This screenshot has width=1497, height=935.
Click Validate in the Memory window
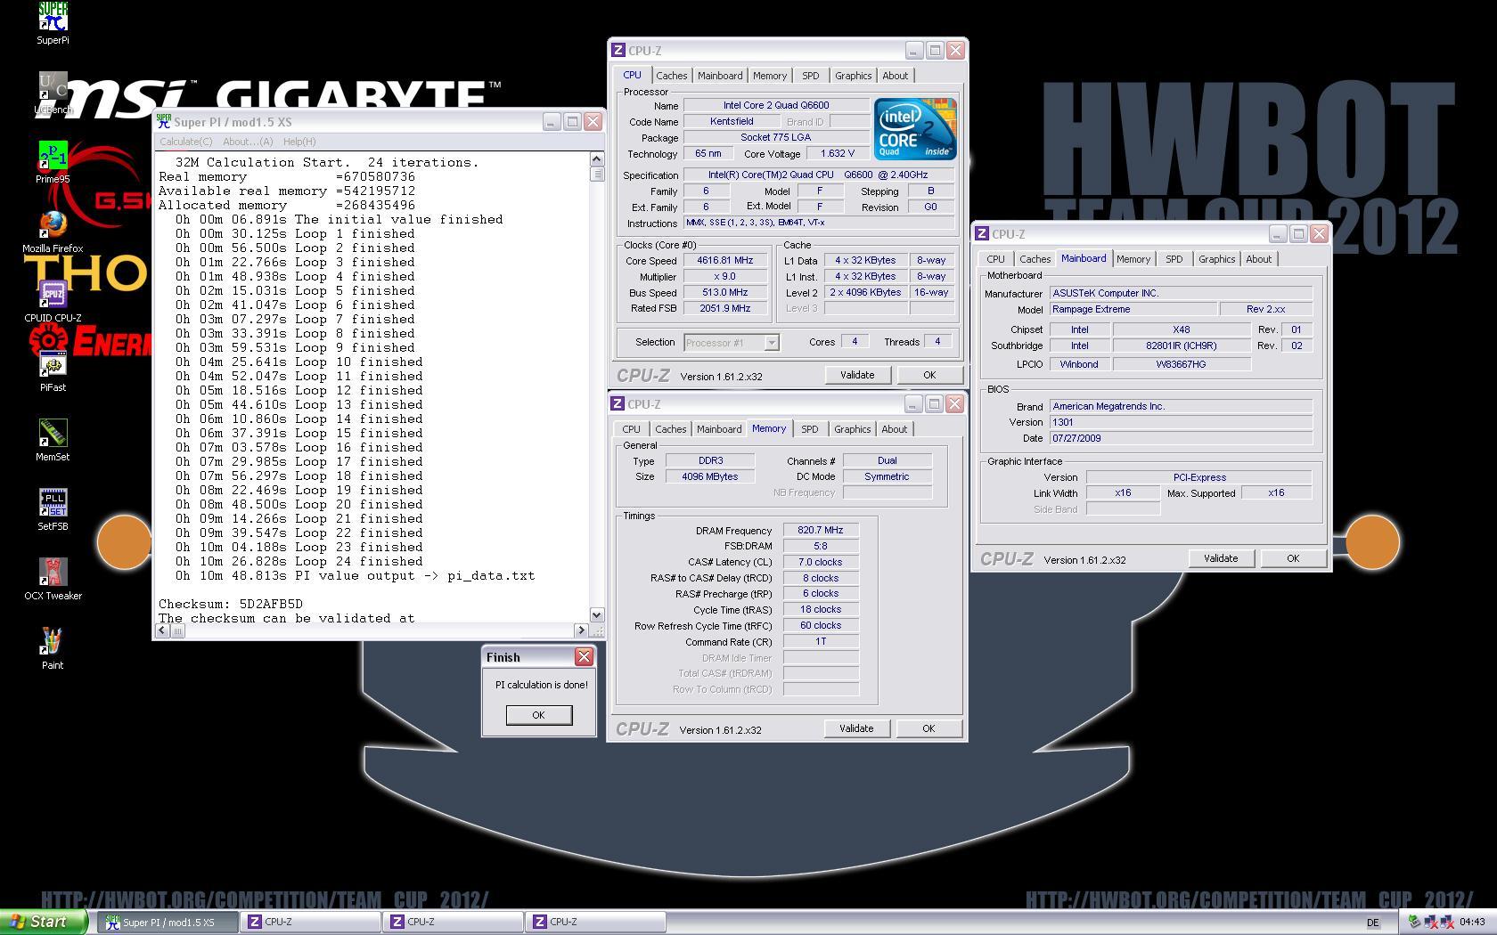pos(856,728)
